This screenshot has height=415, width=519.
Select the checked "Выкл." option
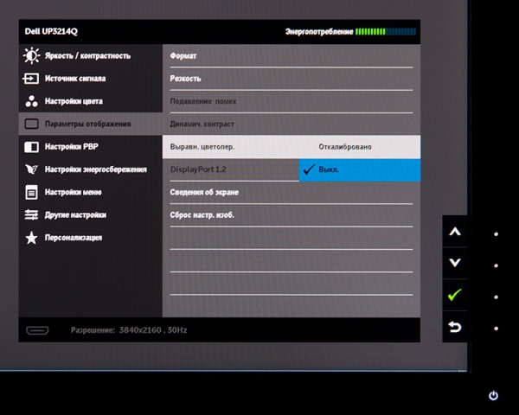point(359,170)
